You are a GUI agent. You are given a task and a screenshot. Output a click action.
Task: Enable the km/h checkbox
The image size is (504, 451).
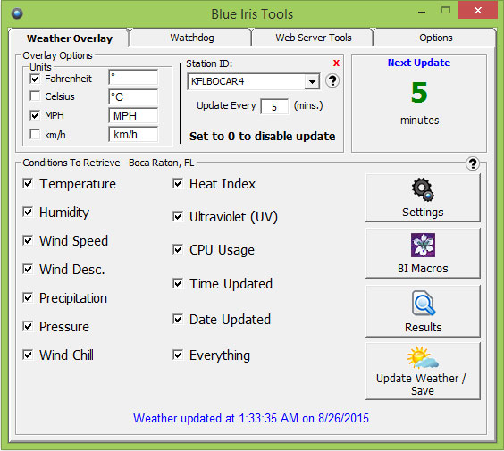pos(35,134)
